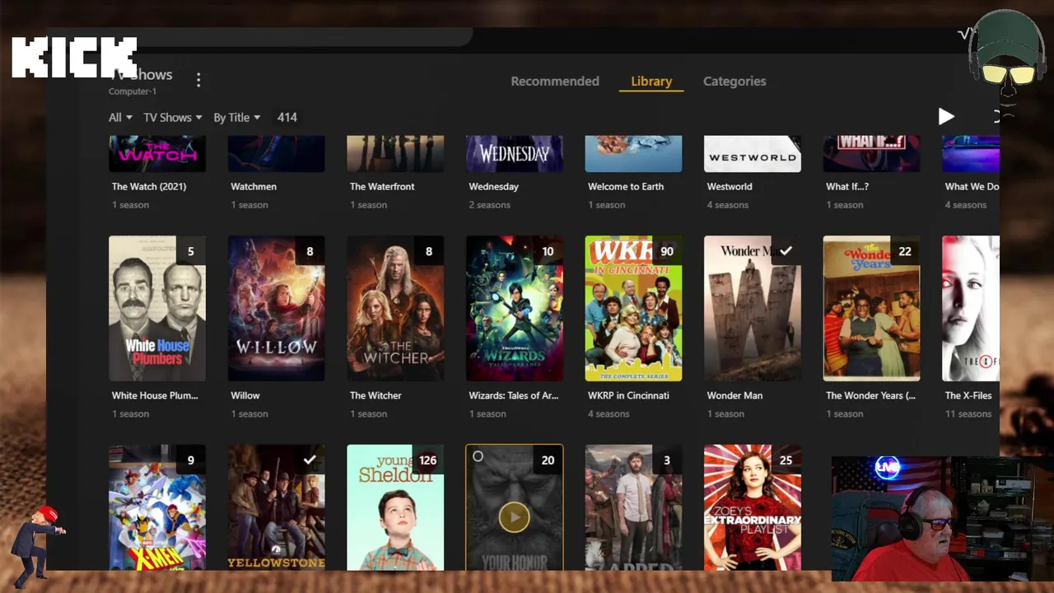The image size is (1054, 593).
Task: Open the Wednesday poster
Action: tap(515, 154)
